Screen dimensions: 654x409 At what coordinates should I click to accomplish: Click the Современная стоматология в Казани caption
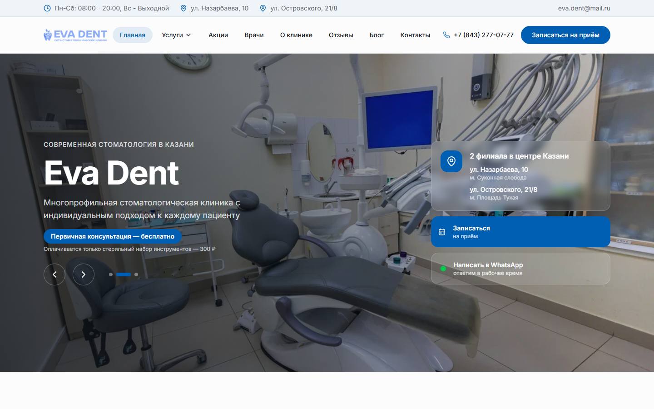(x=119, y=145)
